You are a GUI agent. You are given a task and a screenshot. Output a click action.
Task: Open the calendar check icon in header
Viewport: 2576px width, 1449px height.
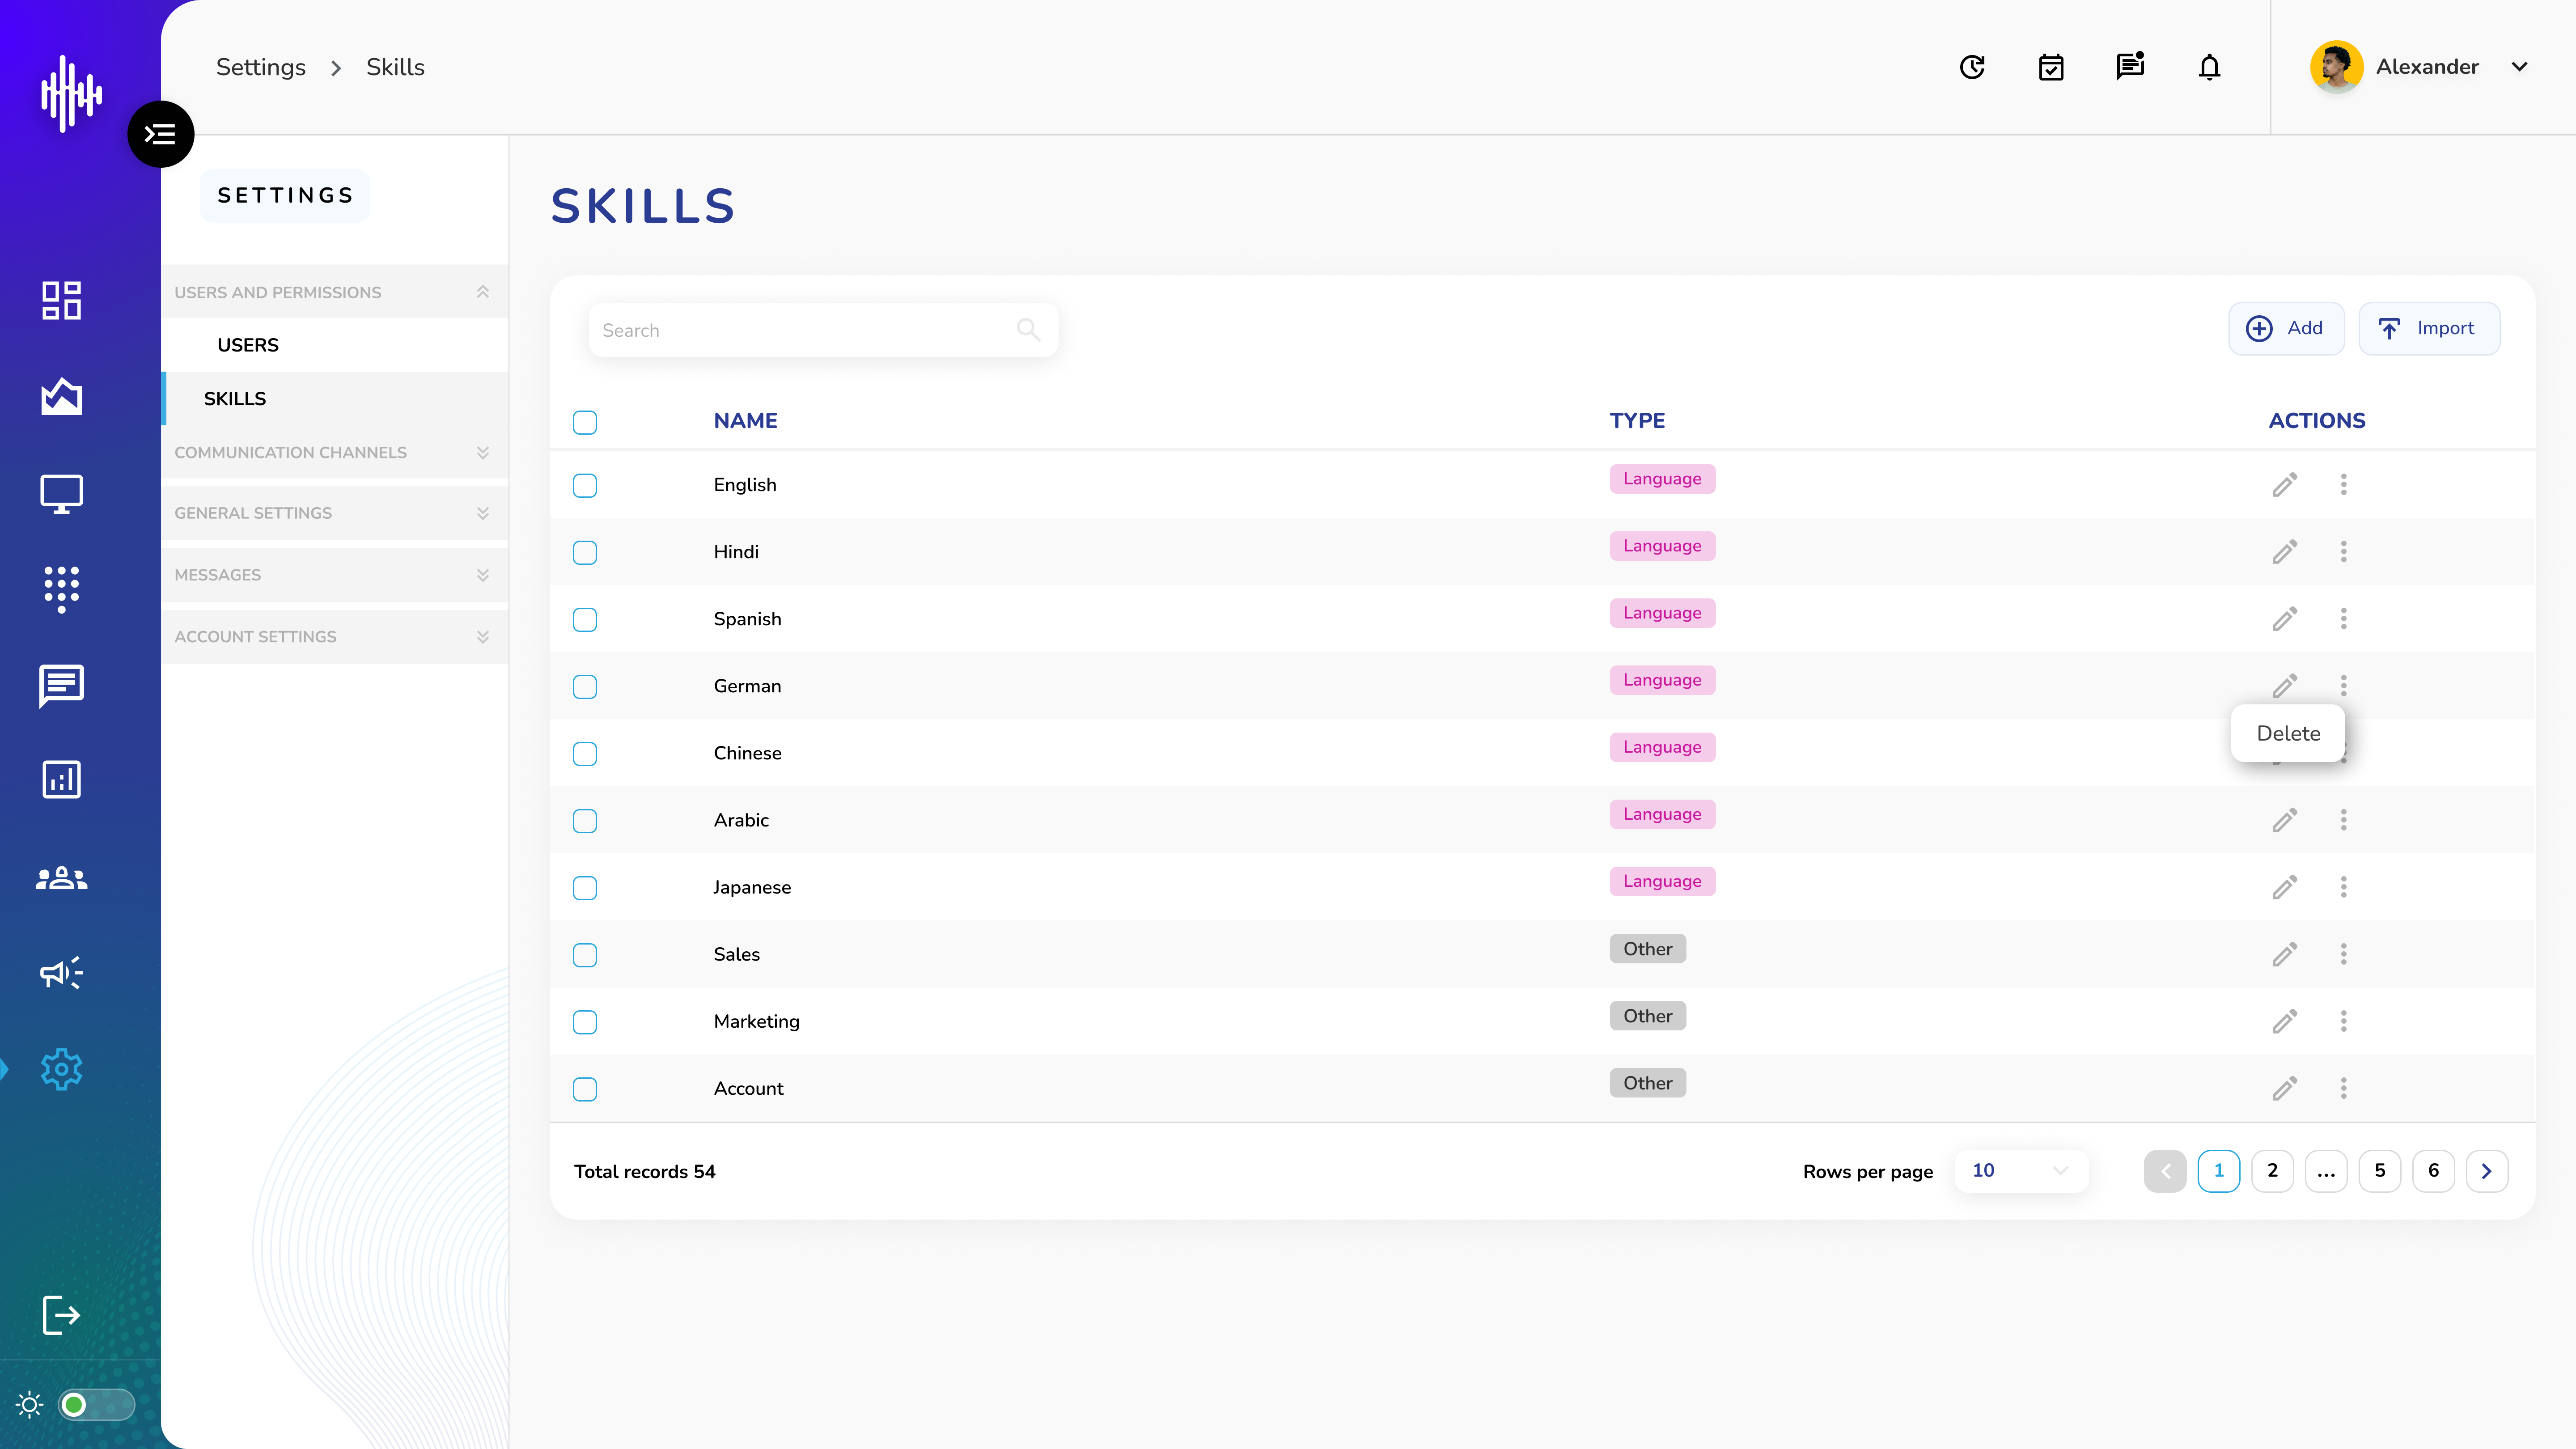click(x=2051, y=67)
